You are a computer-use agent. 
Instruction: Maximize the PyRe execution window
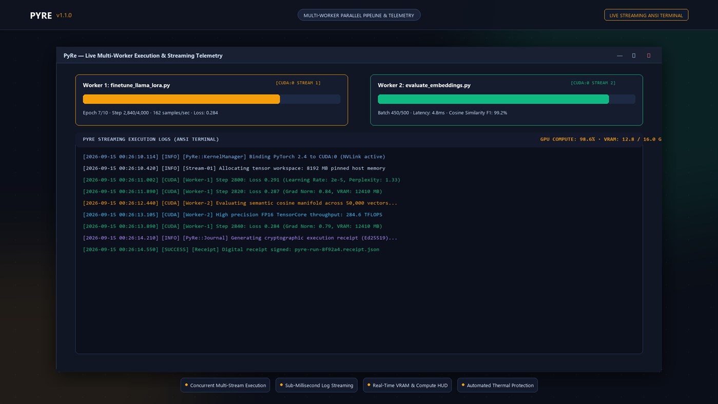(634, 55)
